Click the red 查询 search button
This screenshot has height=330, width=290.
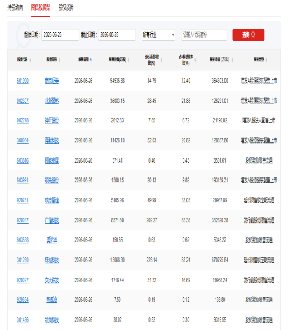coord(248,35)
